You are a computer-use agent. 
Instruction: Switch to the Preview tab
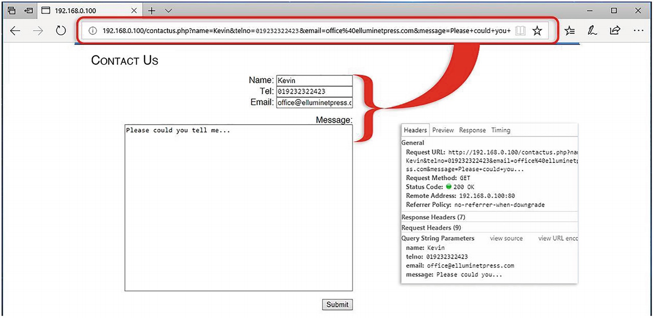(x=443, y=130)
